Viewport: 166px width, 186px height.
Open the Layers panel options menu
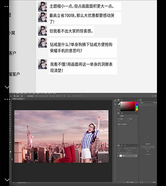pyautogui.click(x=138, y=145)
